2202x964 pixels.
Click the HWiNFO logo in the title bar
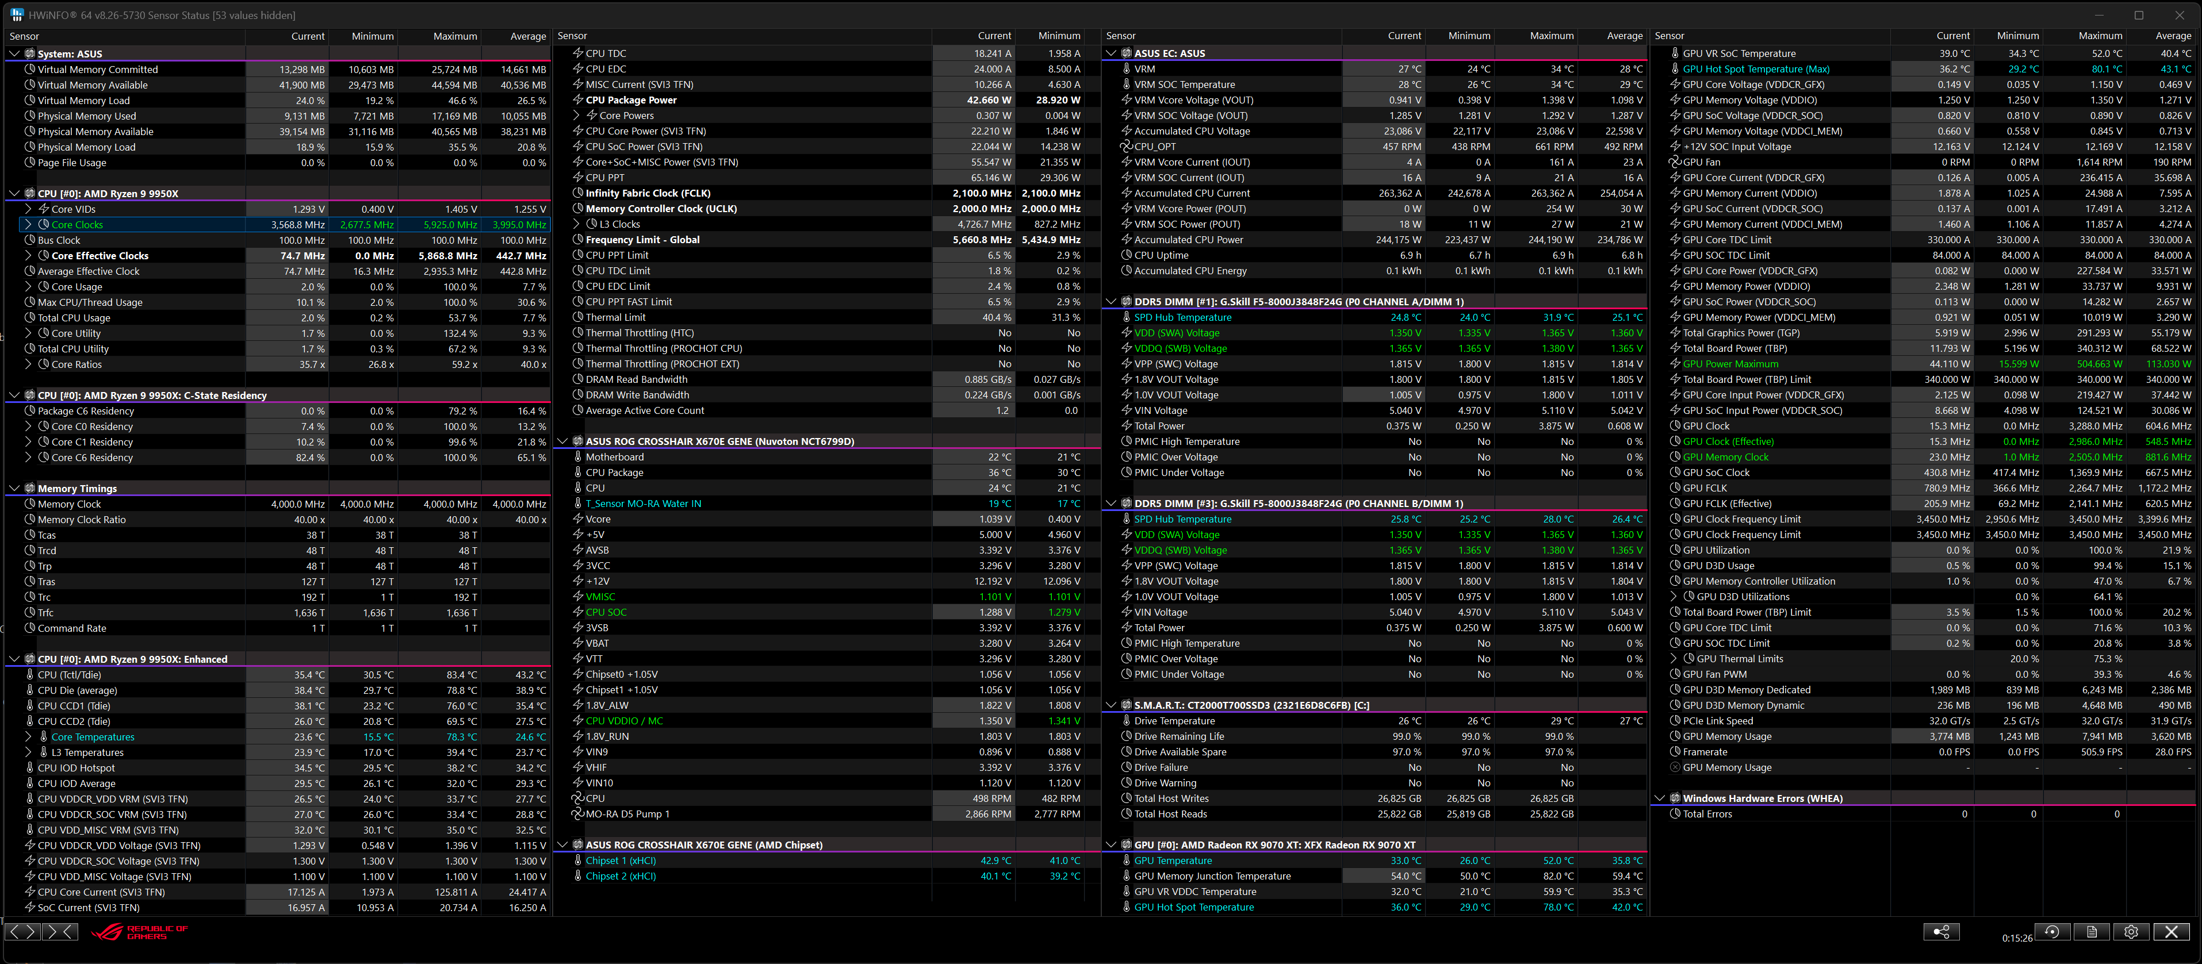tap(16, 14)
